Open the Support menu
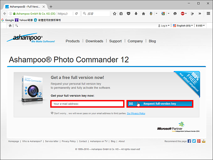This screenshot has width=213, height=160. point(115,41)
